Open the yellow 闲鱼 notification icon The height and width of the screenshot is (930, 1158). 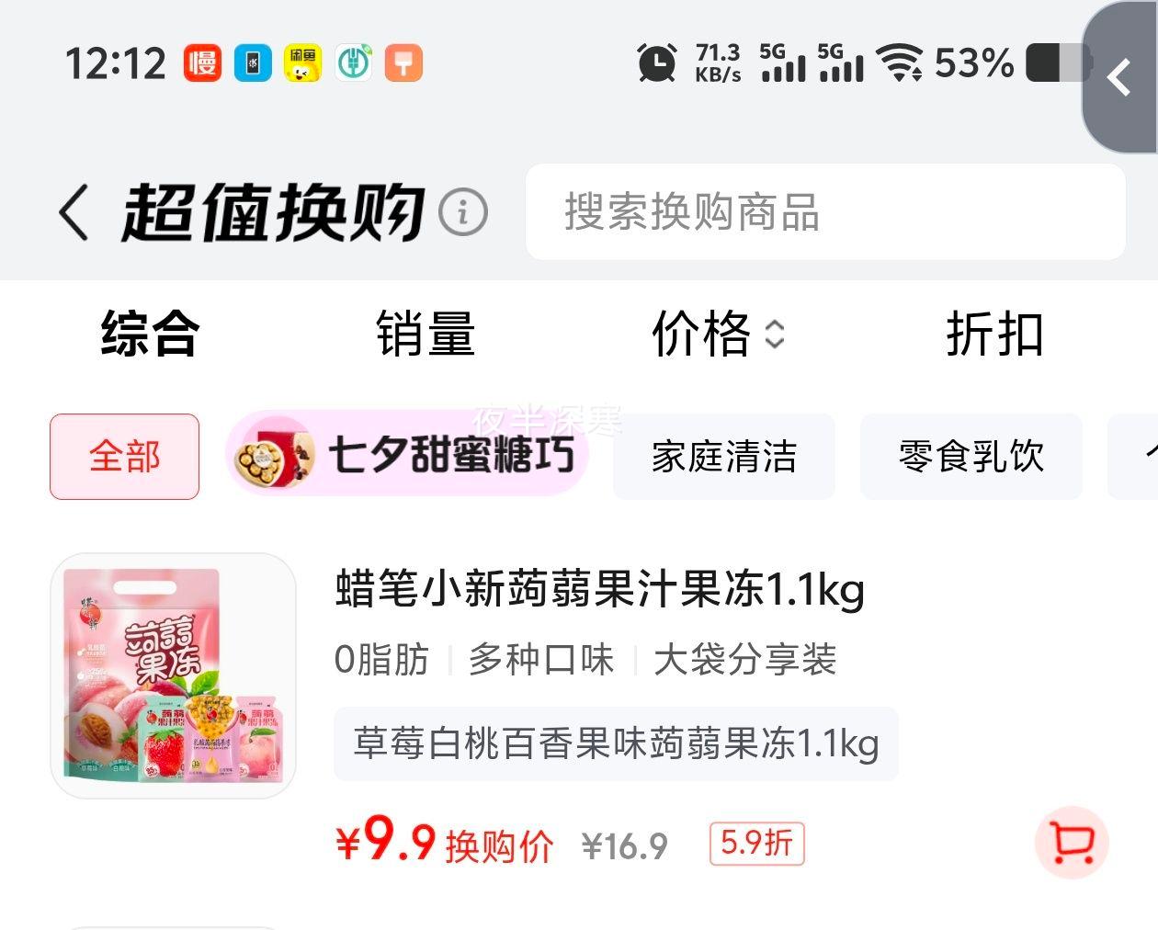(x=302, y=62)
